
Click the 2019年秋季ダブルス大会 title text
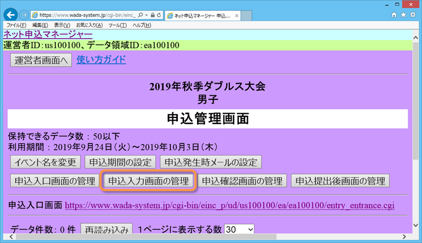[207, 86]
